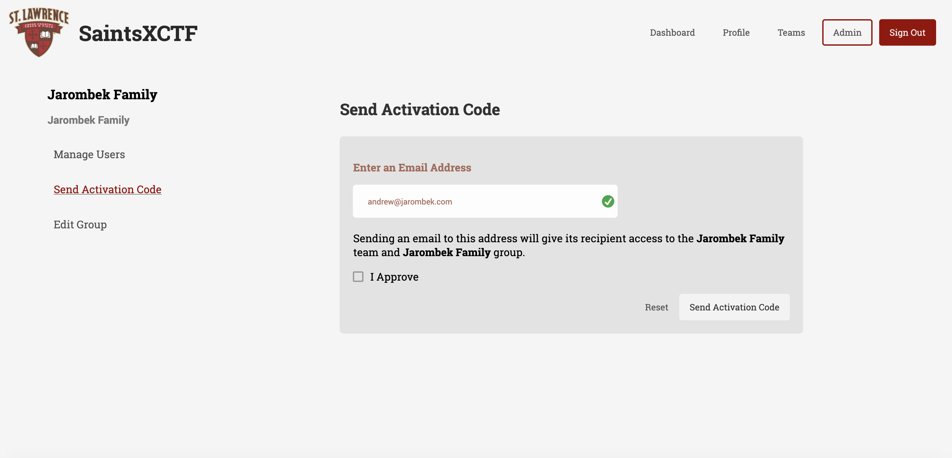The image size is (952, 458).
Task: Click the SaintsXCTF site title
Action: point(138,33)
